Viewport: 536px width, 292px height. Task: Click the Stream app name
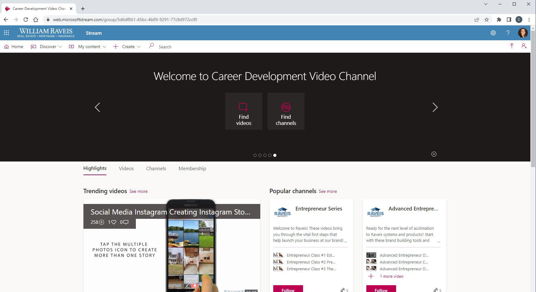94,33
